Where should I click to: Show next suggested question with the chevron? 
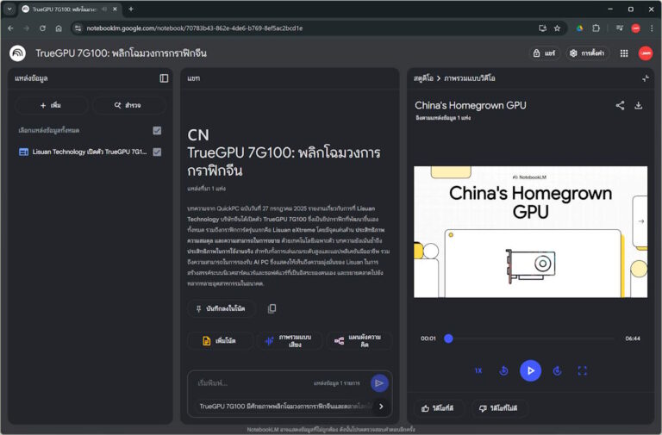tap(381, 407)
